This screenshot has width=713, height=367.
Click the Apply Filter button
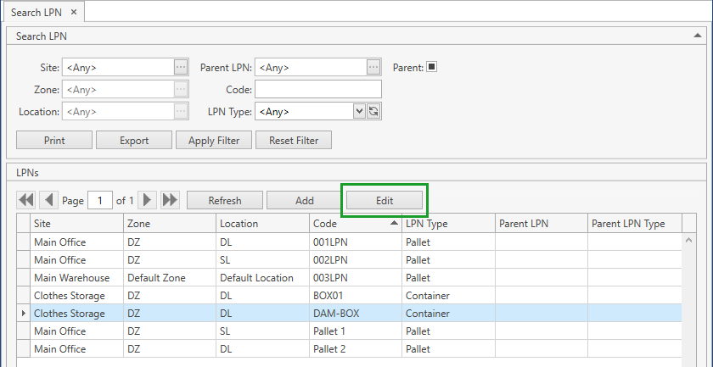(x=214, y=141)
